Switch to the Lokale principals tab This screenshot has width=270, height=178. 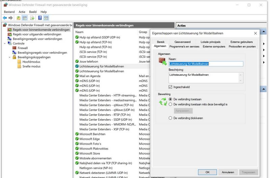210,42
